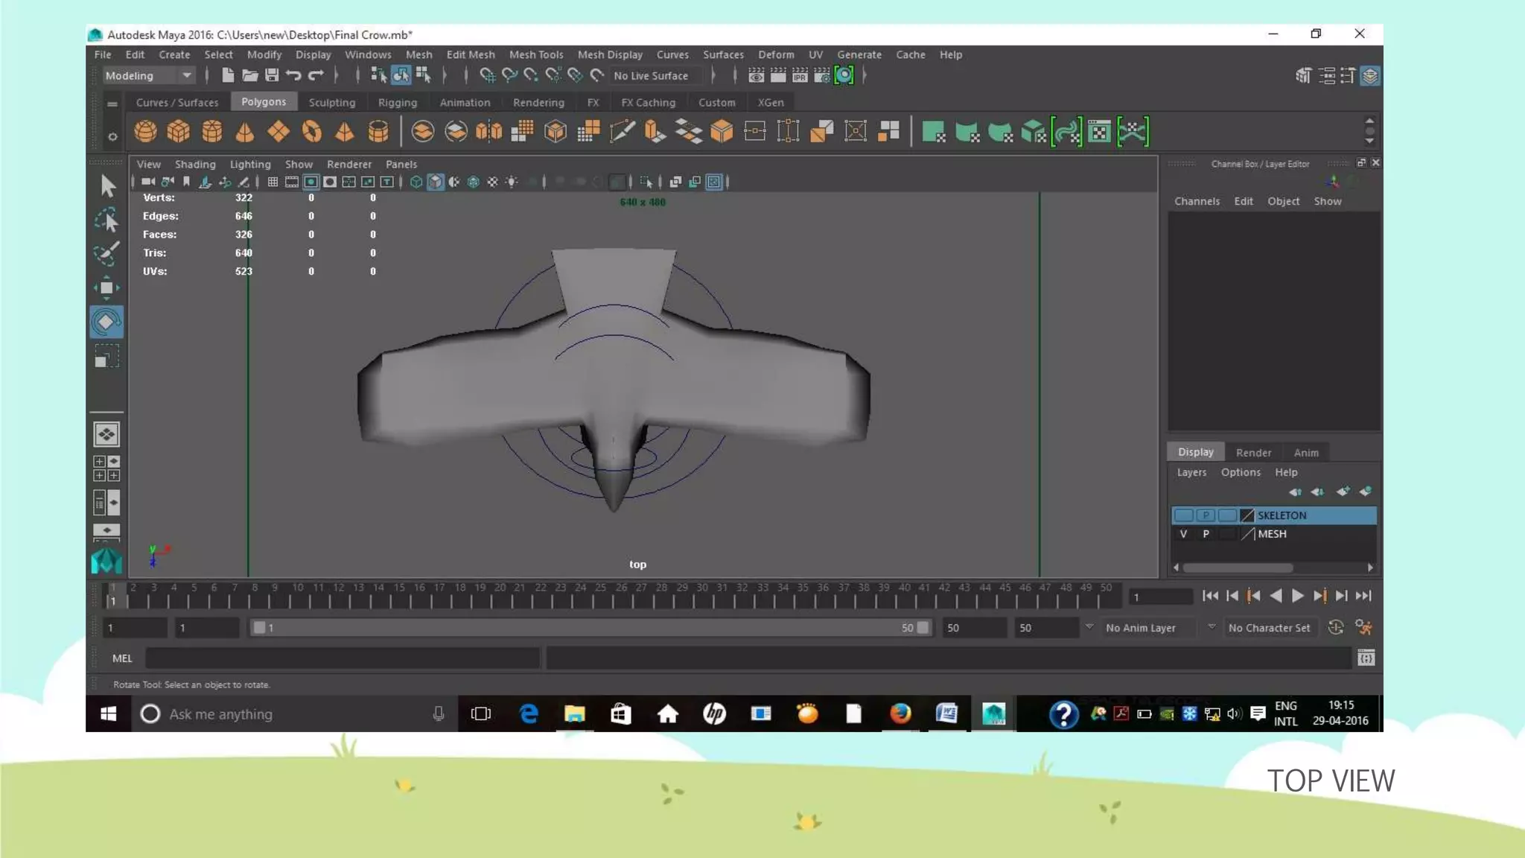Click the Save Scene icon
The height and width of the screenshot is (858, 1525).
[272, 75]
